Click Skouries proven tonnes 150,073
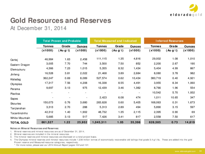The height and width of the screenshot is (154, 205). (48, 102)
